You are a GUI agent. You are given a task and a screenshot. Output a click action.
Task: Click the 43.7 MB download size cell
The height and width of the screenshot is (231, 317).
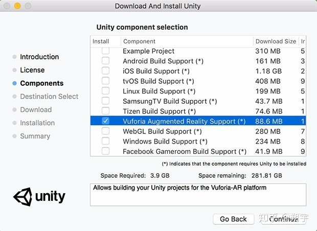pyautogui.click(x=268, y=101)
